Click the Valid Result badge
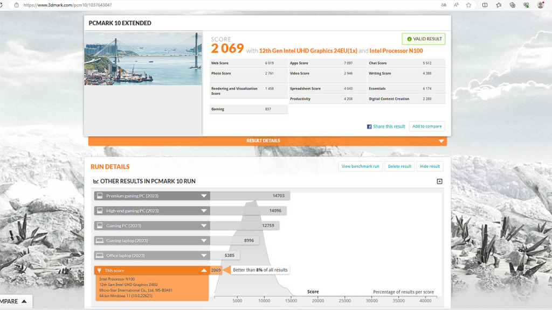 (424, 39)
